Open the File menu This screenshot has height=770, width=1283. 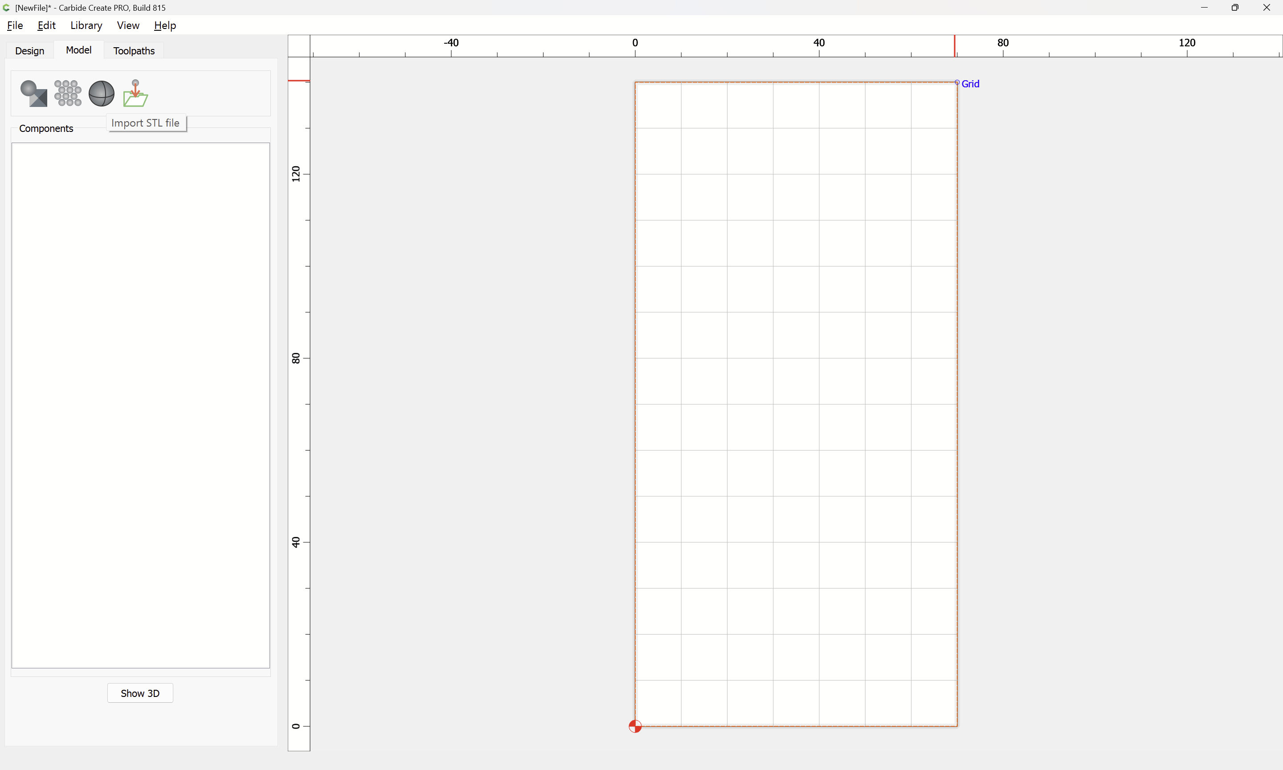click(15, 25)
